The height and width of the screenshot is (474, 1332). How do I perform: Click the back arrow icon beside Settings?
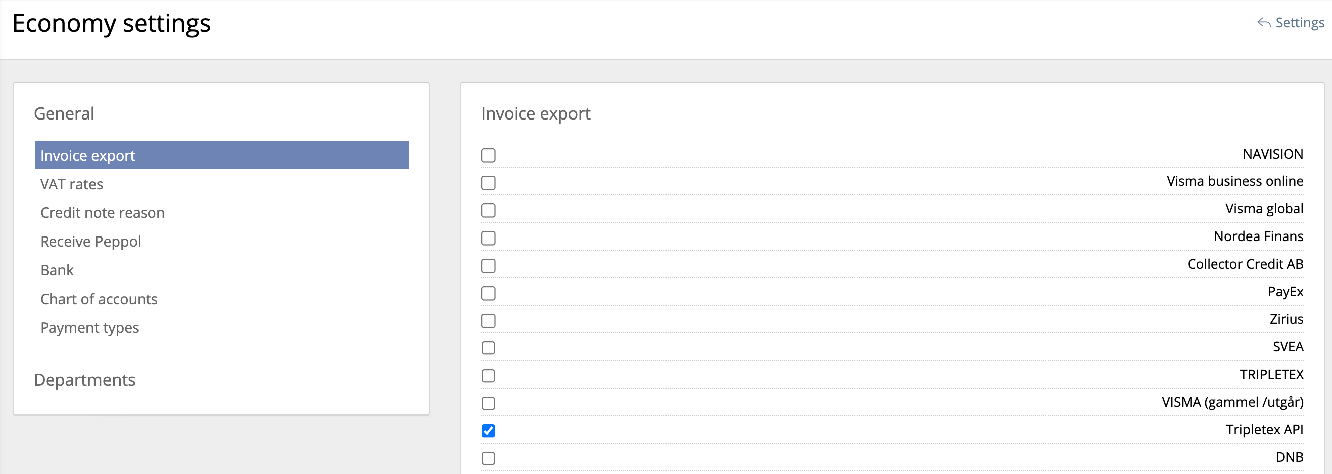tap(1264, 23)
